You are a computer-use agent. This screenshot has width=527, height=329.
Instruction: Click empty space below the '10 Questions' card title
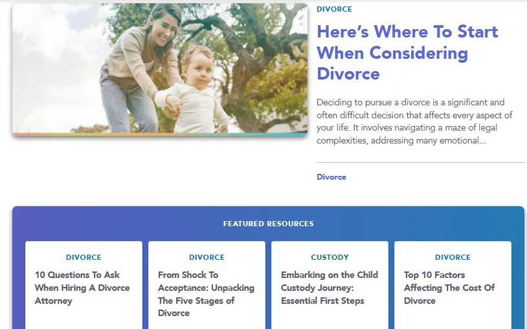84,318
